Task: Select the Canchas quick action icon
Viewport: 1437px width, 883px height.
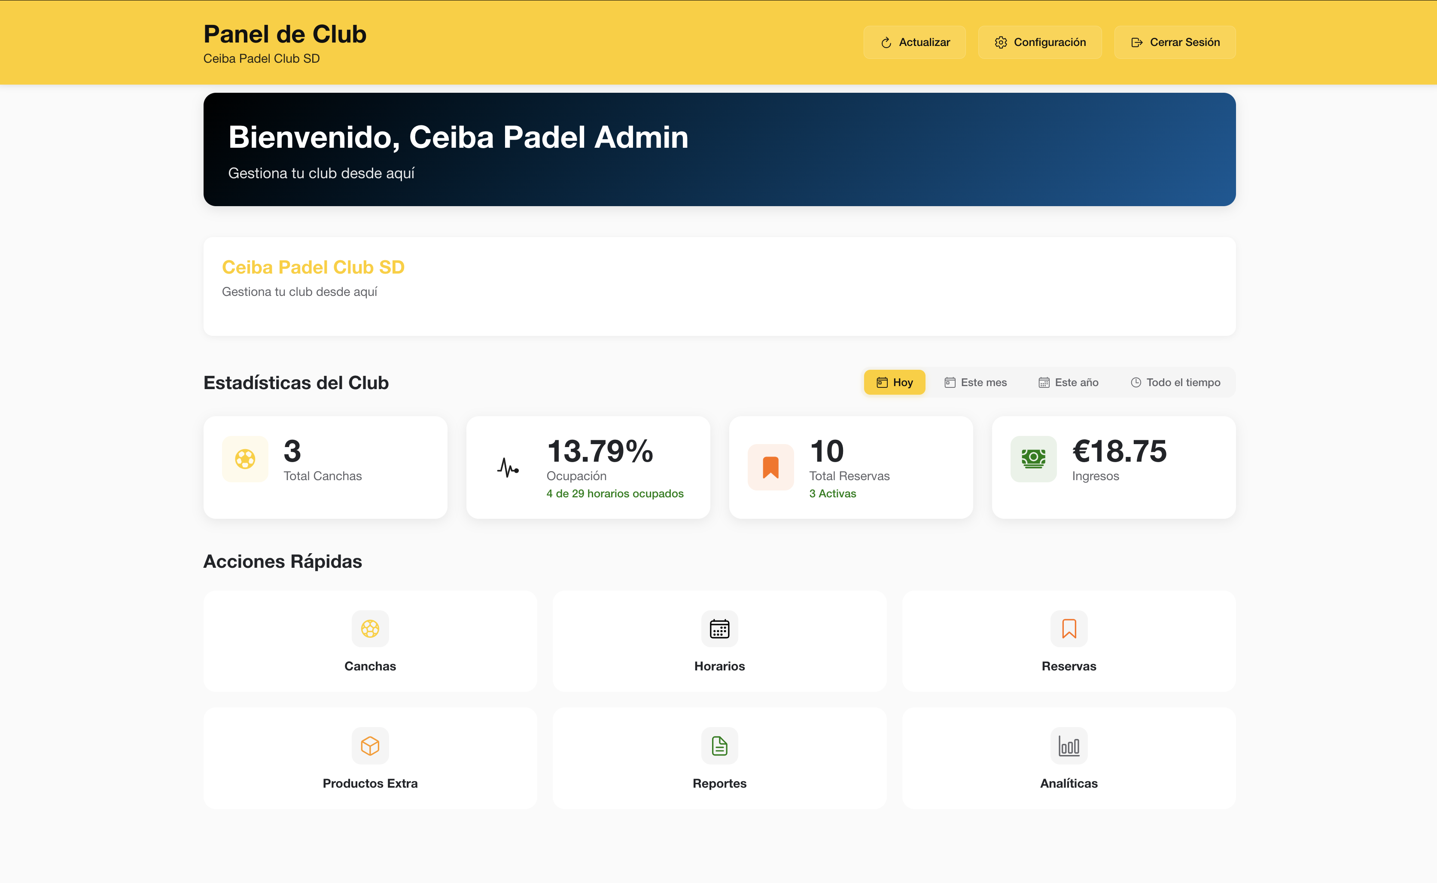Action: [x=370, y=629]
